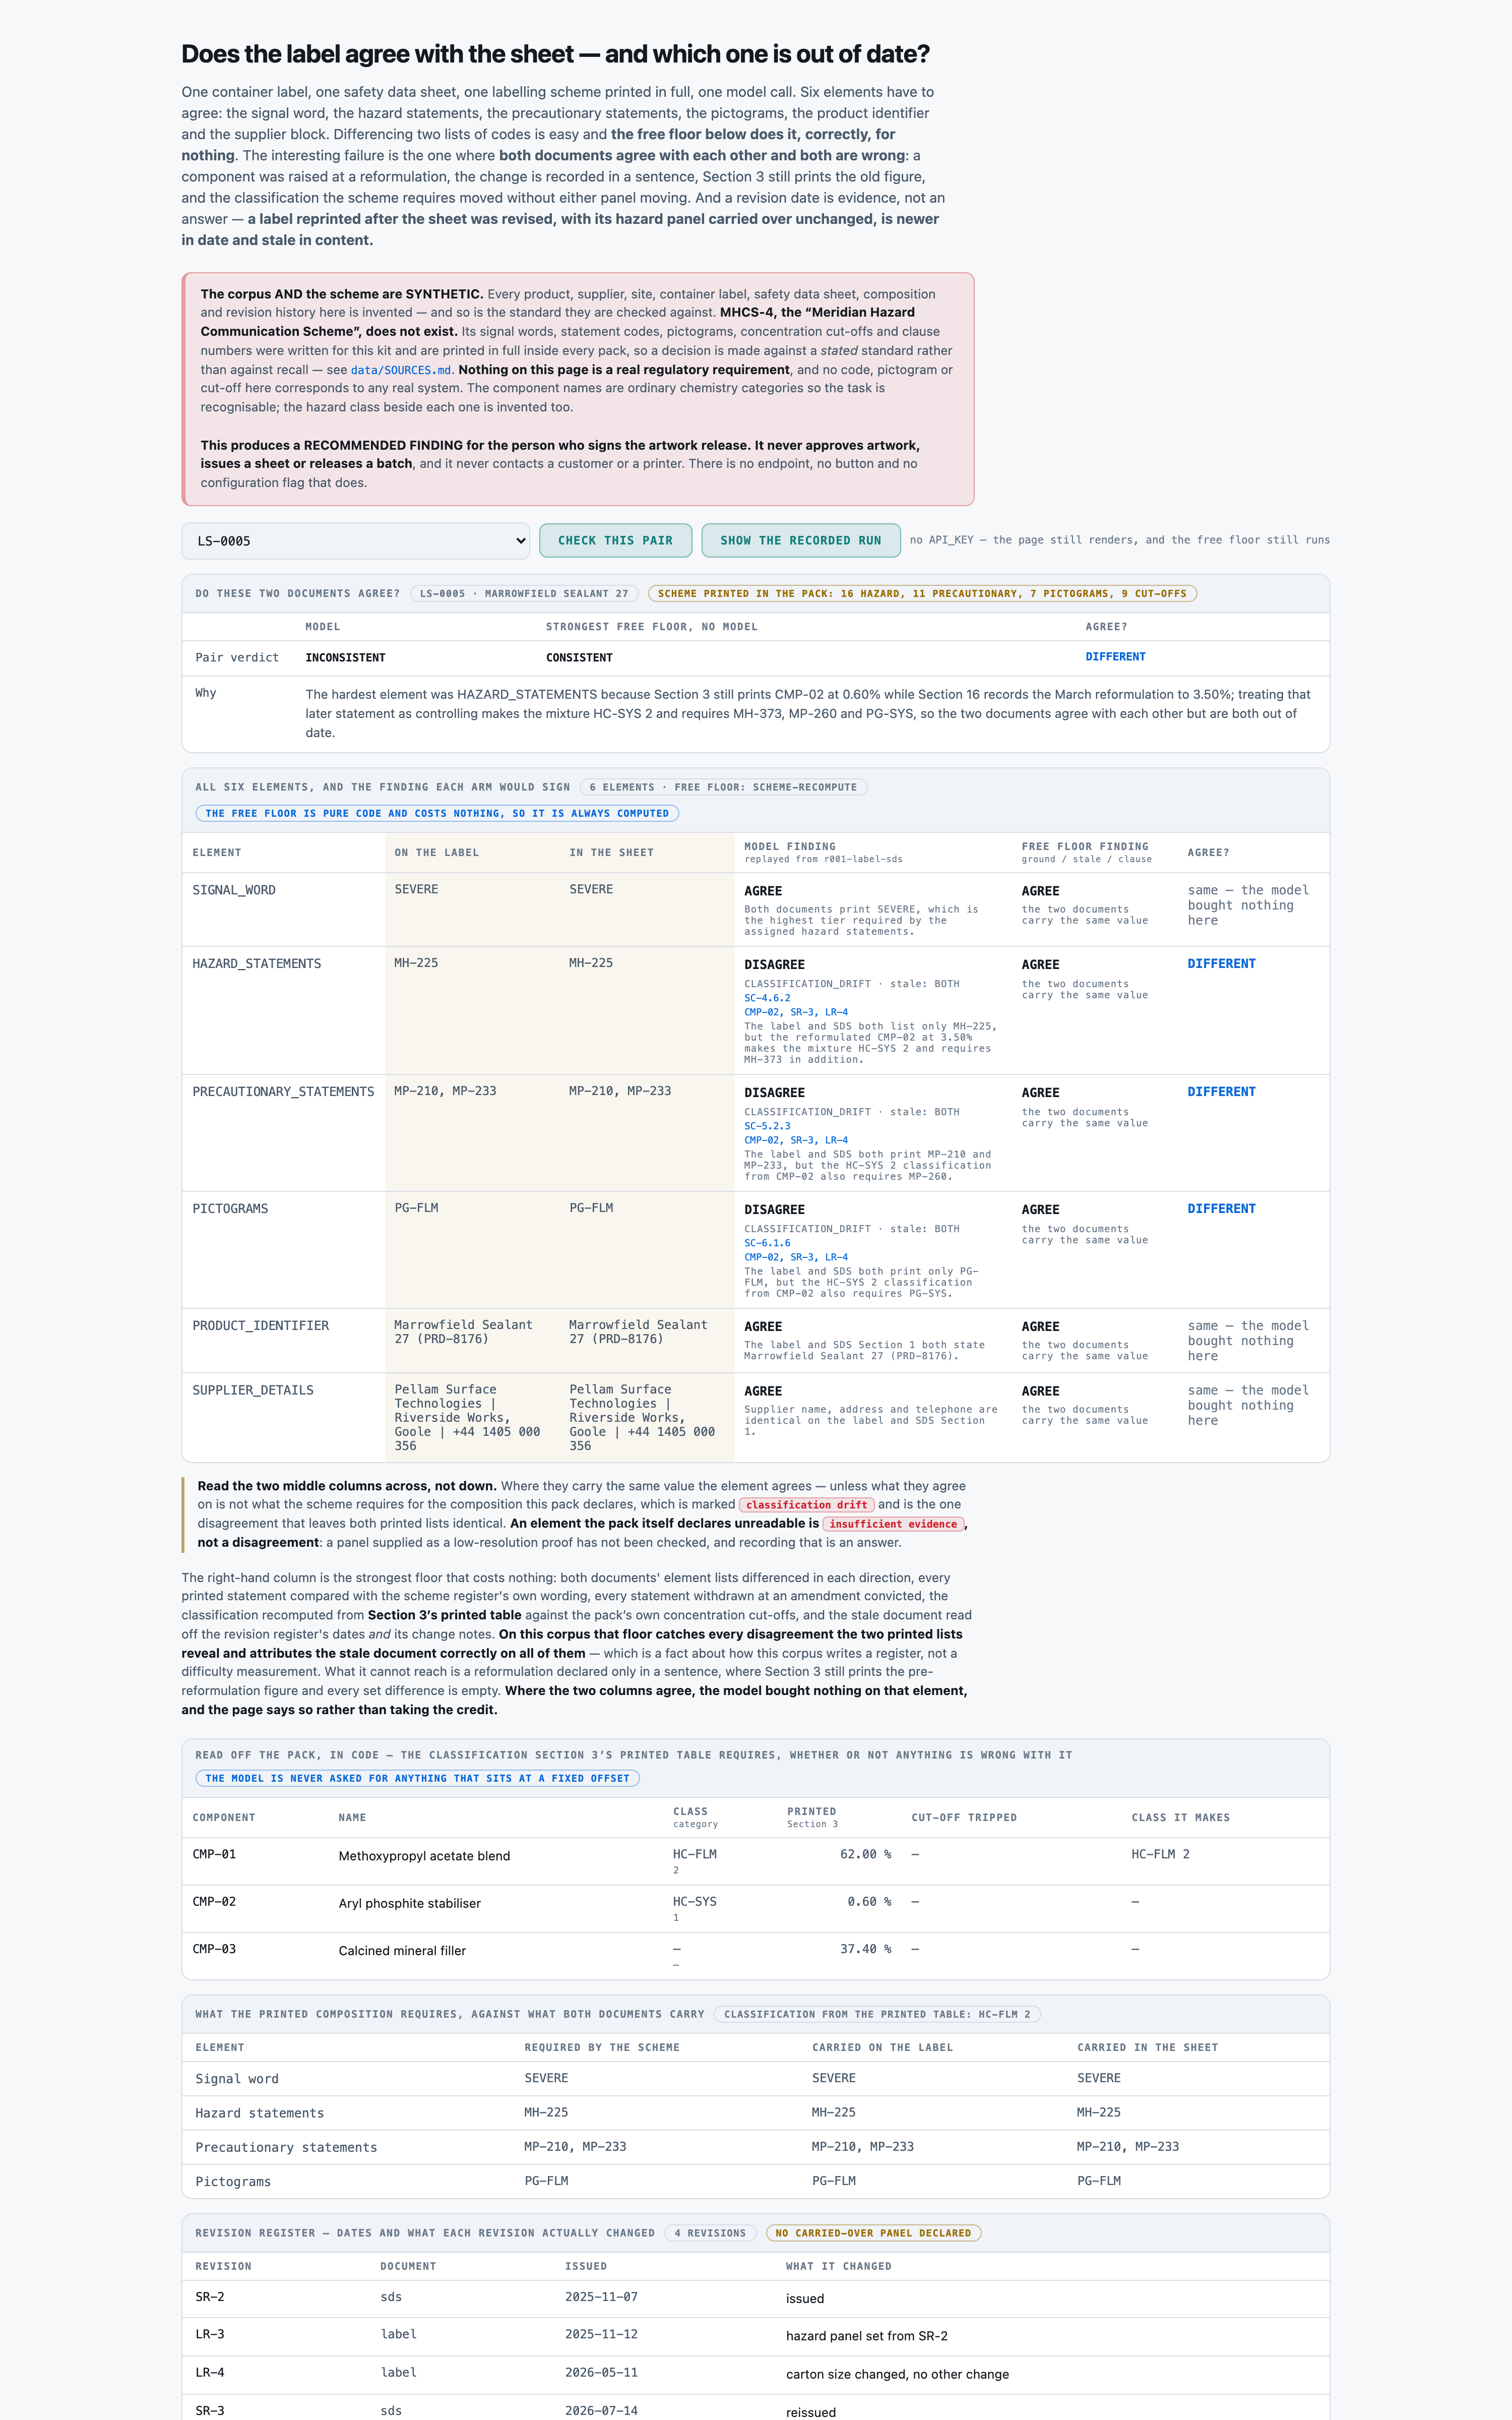Image resolution: width=1512 pixels, height=2420 pixels.
Task: Click DIFFERENT in HAZARD_STATEMENTS row
Action: [1221, 964]
